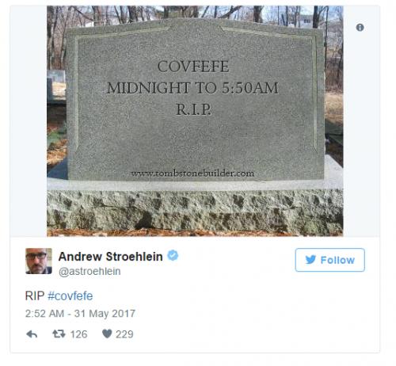Click the 229 likes count
Image resolution: width=396 pixels, height=366 pixels.
(124, 334)
